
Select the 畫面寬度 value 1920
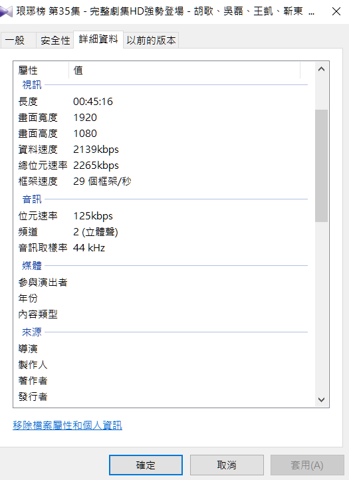pyautogui.click(x=85, y=118)
